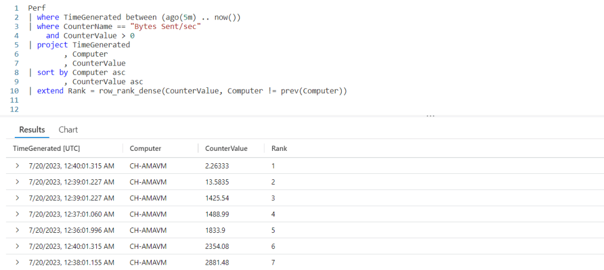Viewport: 604px width, 270px height.
Task: Click the "Bytes Sent/sec" string in query
Action: (x=166, y=26)
